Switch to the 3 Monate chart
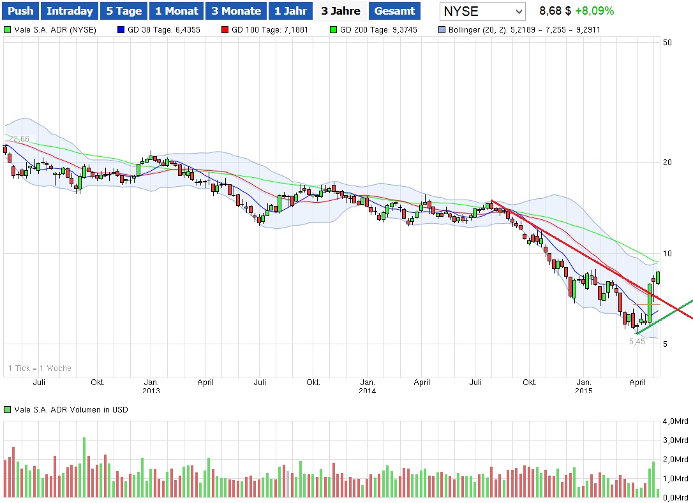 pyautogui.click(x=235, y=11)
